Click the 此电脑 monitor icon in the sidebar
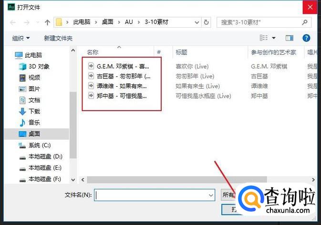The image size is (321, 225). tap(19, 55)
